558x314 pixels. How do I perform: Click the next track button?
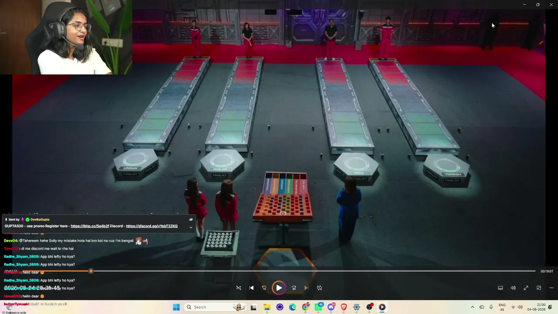pyautogui.click(x=306, y=288)
